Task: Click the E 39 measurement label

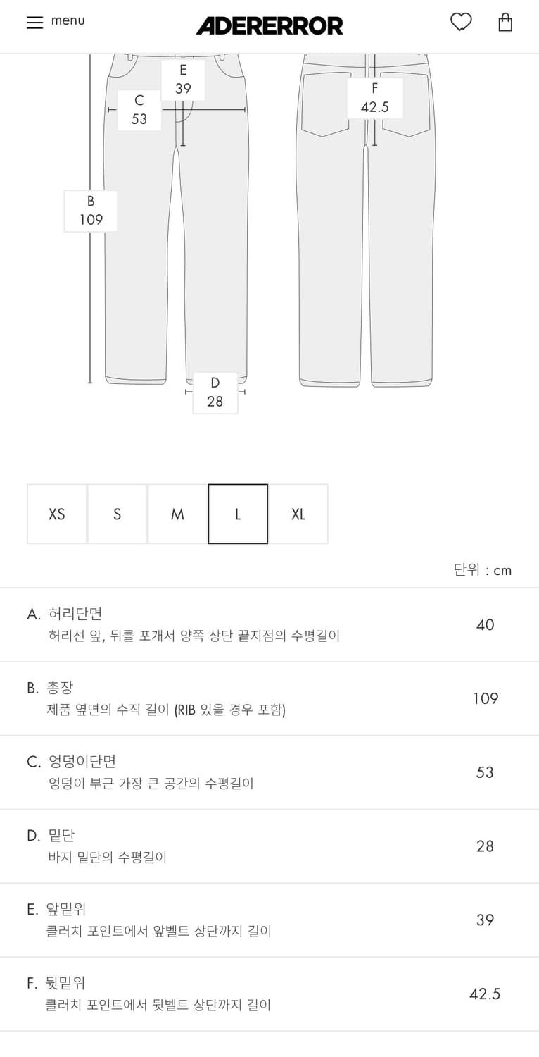Action: 183,79
